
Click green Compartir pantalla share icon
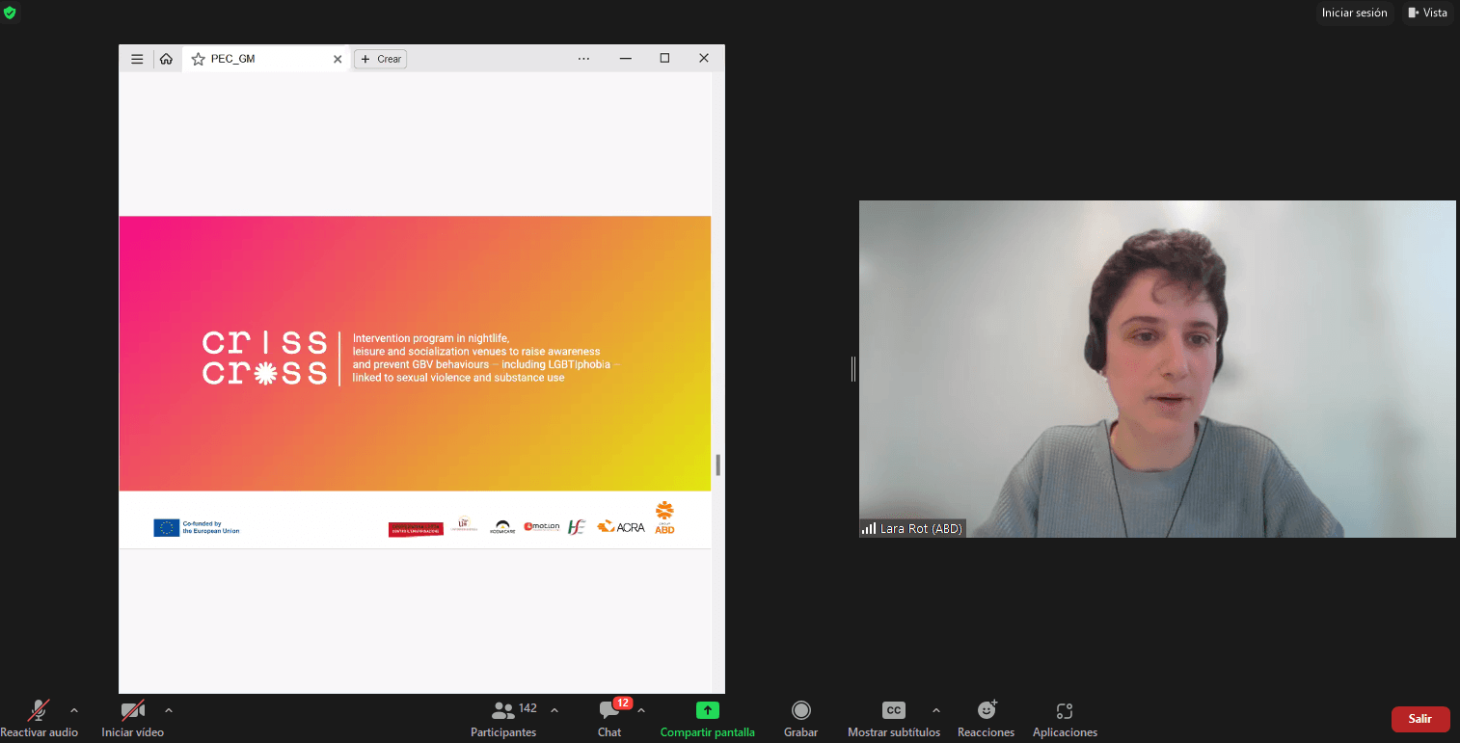(707, 710)
